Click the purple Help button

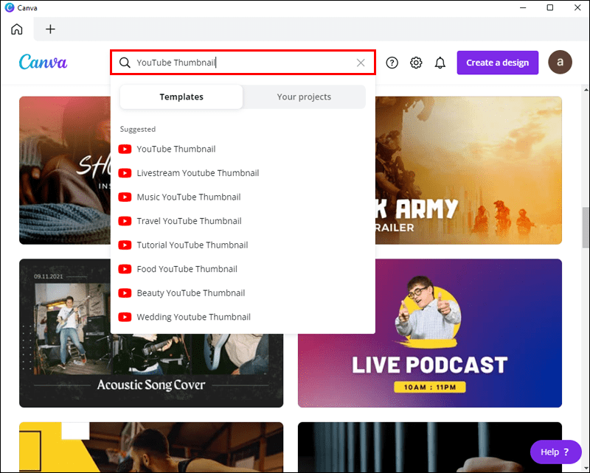coord(555,452)
